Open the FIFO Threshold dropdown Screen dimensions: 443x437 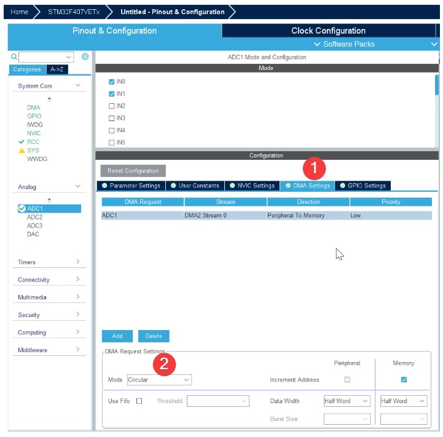pyautogui.click(x=218, y=401)
